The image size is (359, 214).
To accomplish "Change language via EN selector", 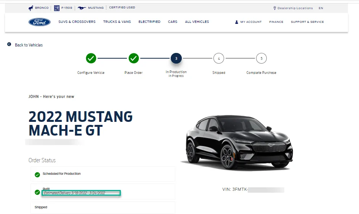I will [x=321, y=8].
